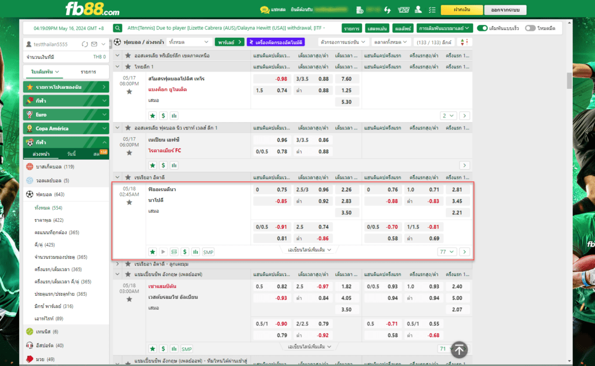
Task: Expand the Euro sidebar section
Action: [66, 114]
